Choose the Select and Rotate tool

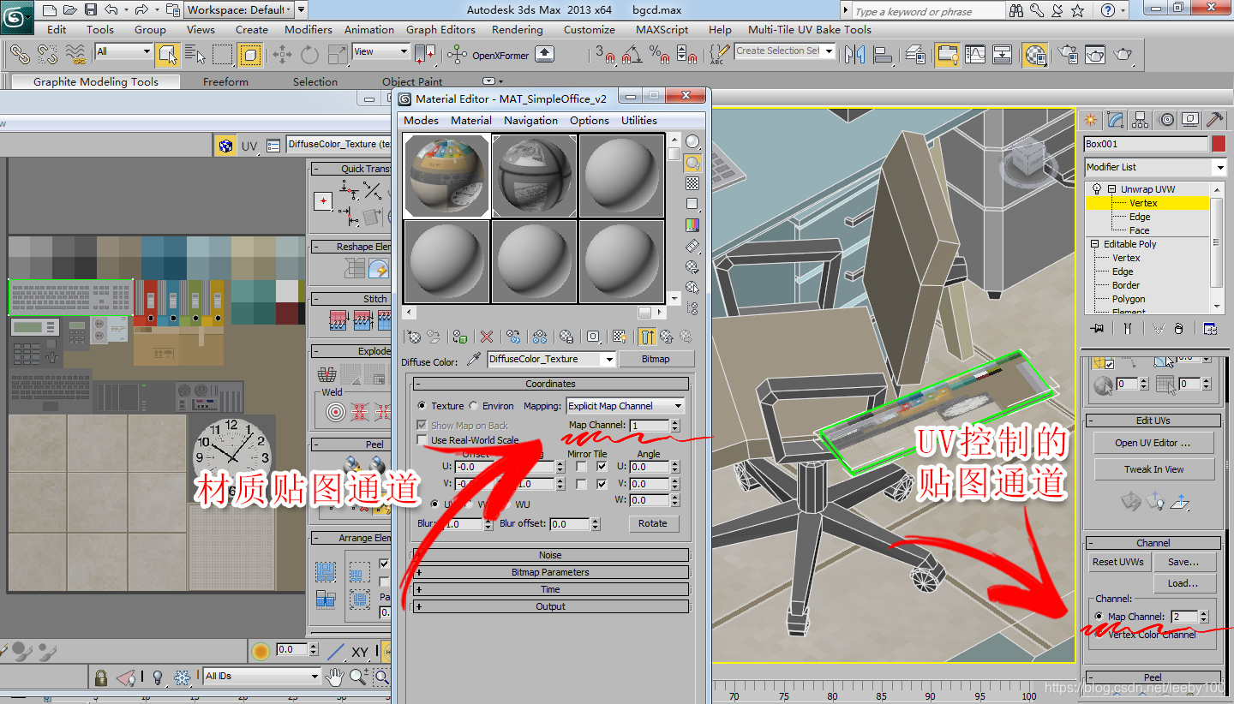coord(309,55)
